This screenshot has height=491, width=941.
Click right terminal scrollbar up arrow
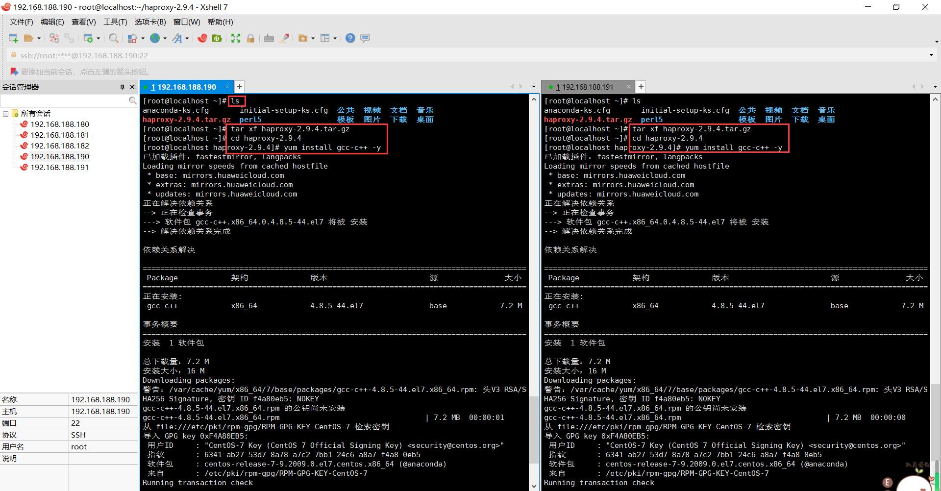(x=935, y=99)
